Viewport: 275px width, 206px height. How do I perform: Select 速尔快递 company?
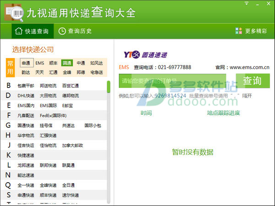[x=71, y=195]
